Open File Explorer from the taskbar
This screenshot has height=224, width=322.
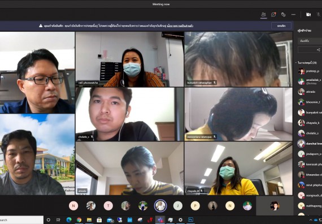(x=89, y=220)
